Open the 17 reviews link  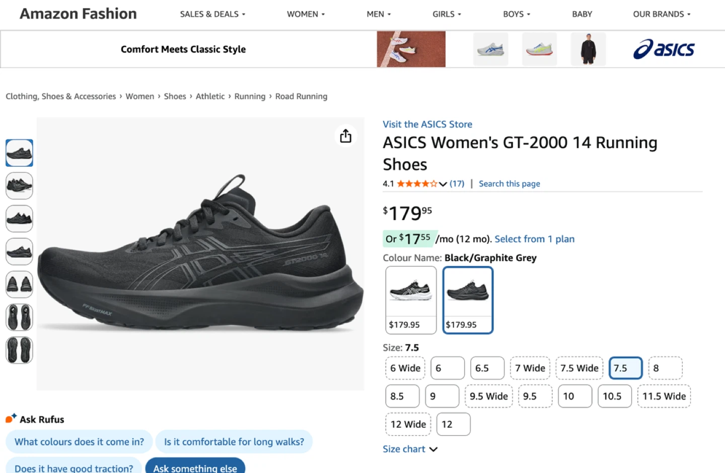(457, 184)
